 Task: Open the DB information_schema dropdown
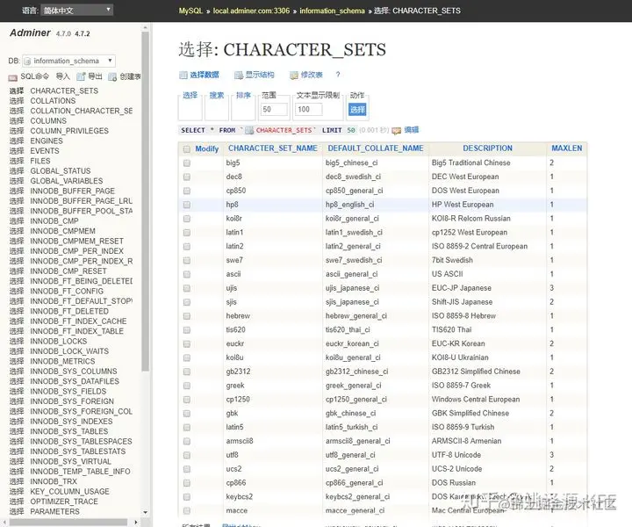click(68, 61)
